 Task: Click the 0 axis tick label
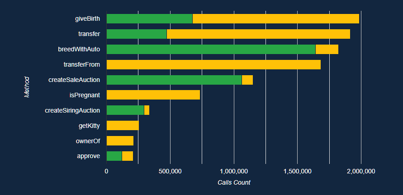point(106,171)
